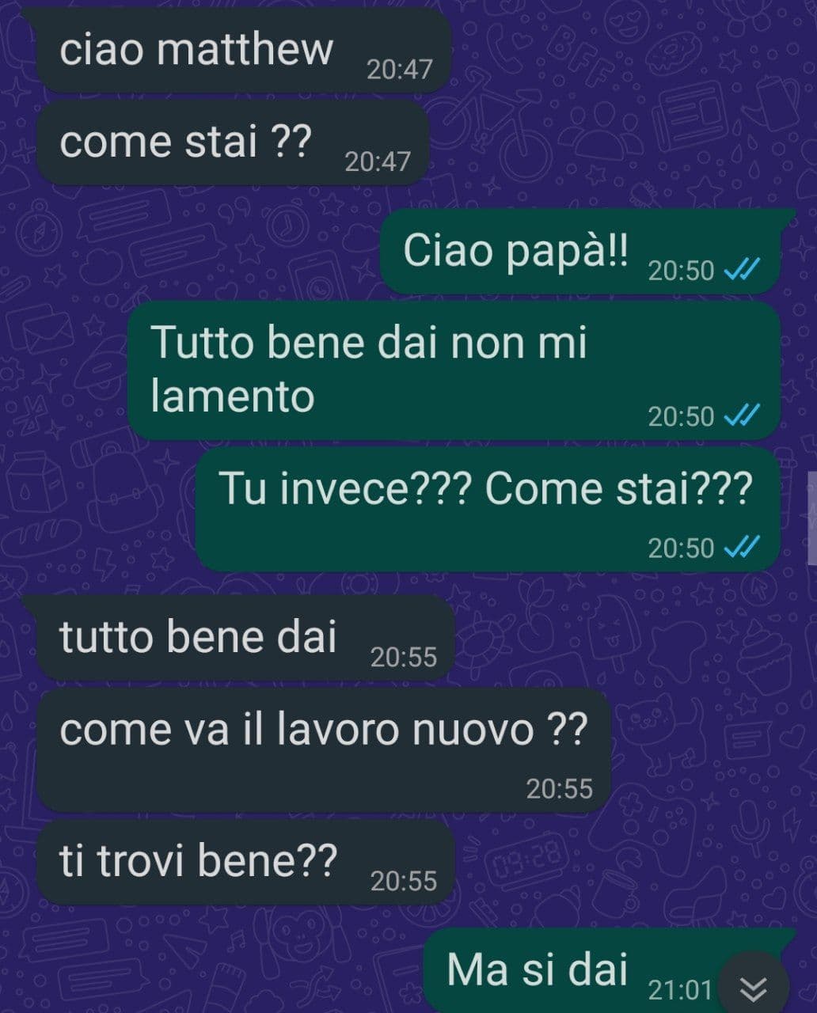This screenshot has width=817, height=1013.
Task: Tap the 20:47 timestamp on 'ciao matthew'
Action: click(x=400, y=70)
